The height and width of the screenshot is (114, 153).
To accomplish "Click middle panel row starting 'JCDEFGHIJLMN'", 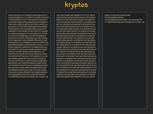I will pyautogui.click(x=76, y=38).
